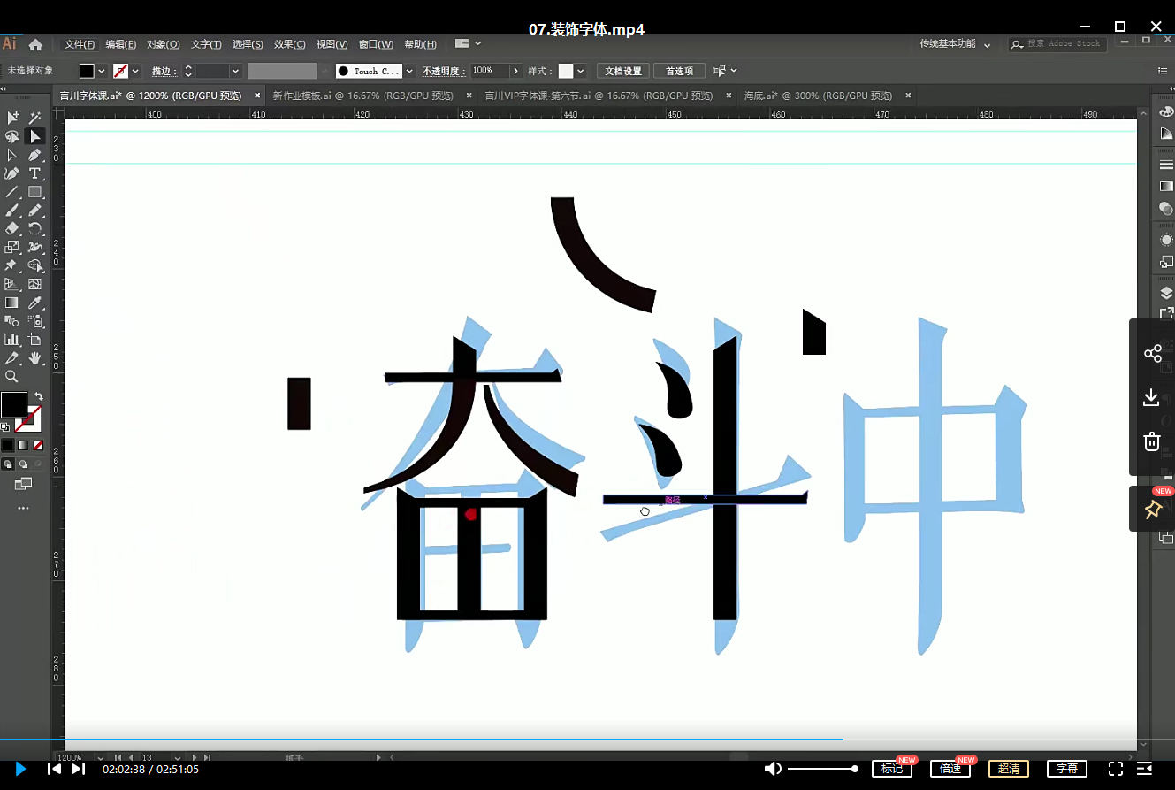The image size is (1175, 790).
Task: Select the Magic Wand tool
Action: point(35,118)
